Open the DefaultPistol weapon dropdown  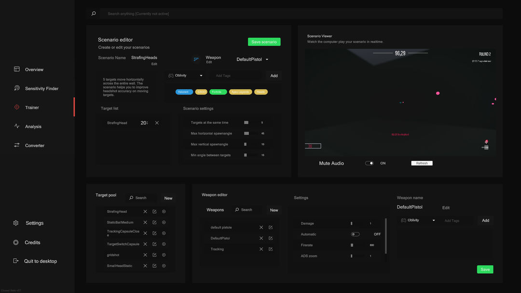click(267, 60)
